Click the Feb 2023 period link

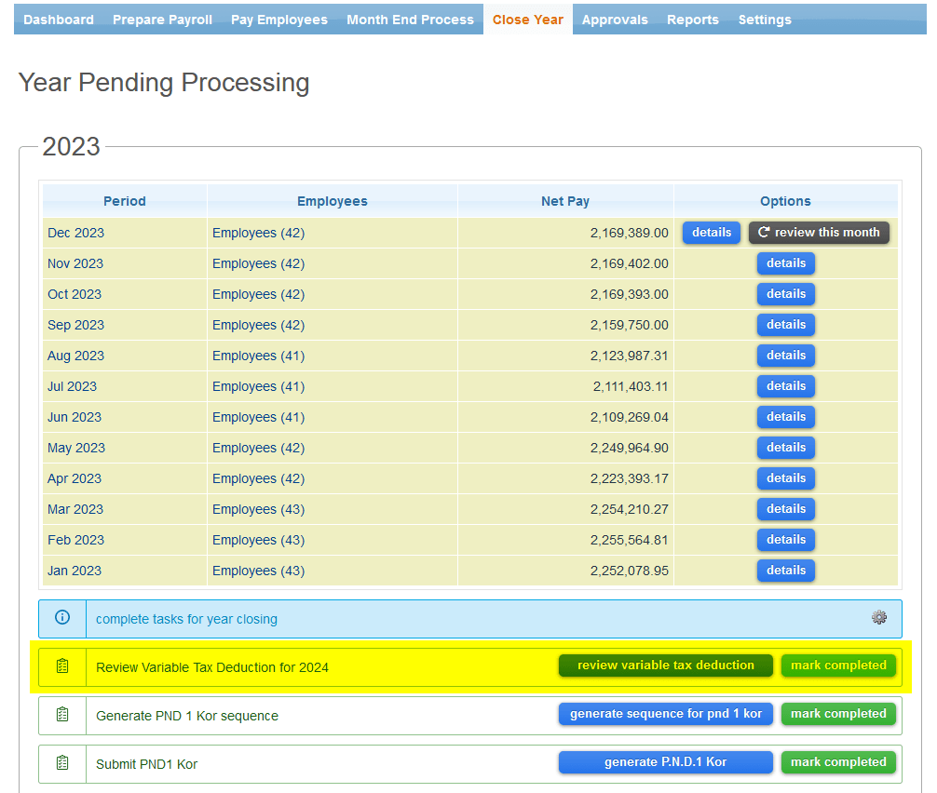click(x=75, y=540)
